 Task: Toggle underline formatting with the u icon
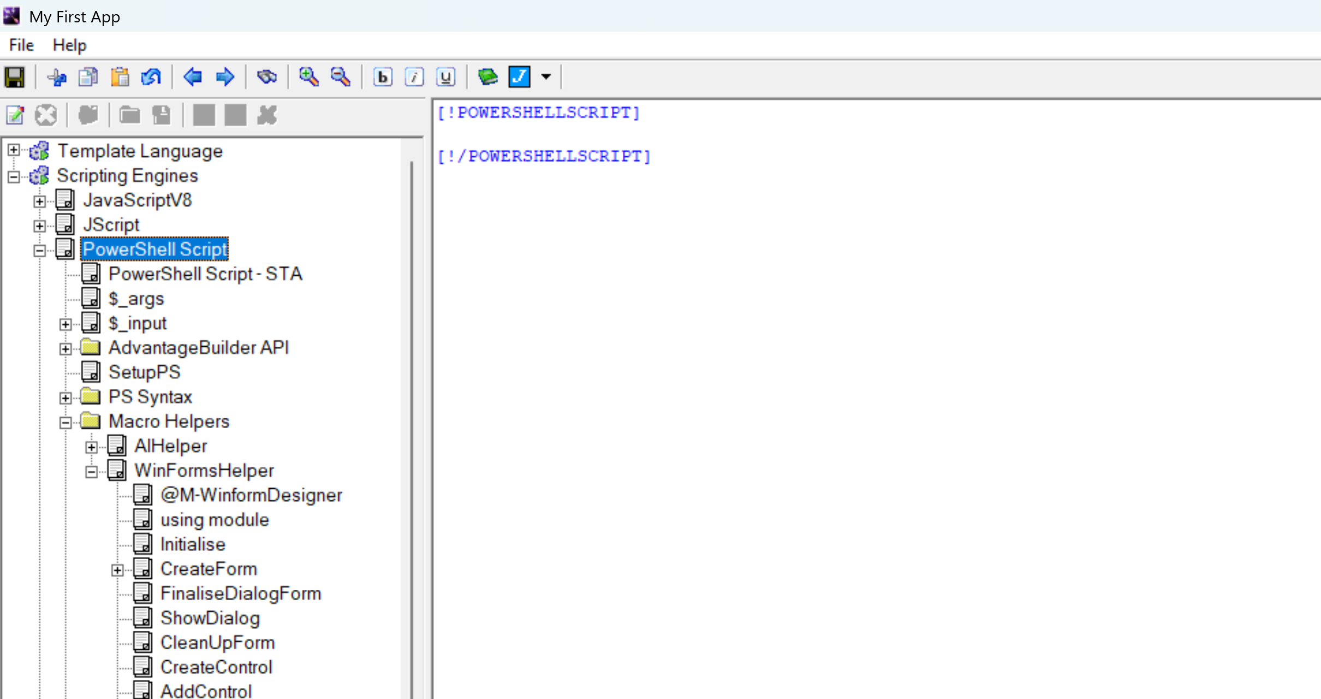[446, 77]
